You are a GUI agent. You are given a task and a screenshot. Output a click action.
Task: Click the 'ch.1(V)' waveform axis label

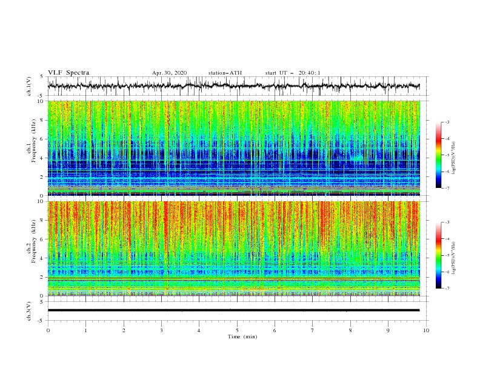(x=29, y=86)
